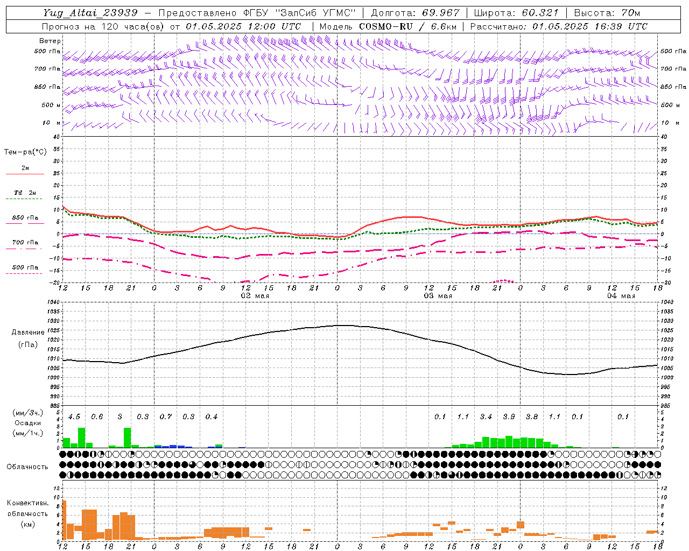Image resolution: width=689 pixels, height=551 pixels.
Task: Click the 0.6 precipitation total value
Action: (97, 417)
